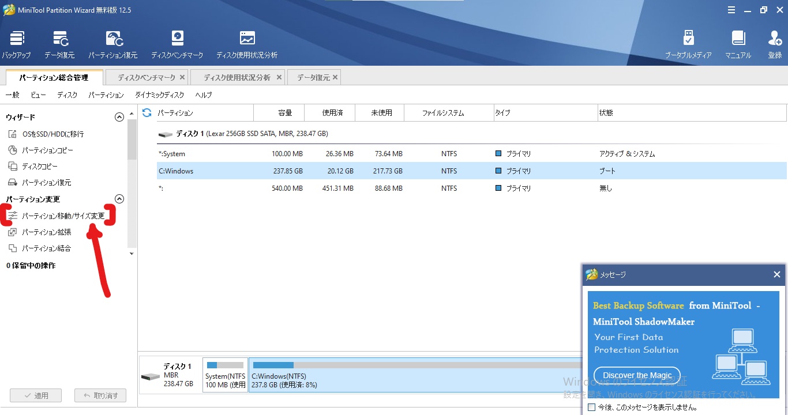788x415 pixels.
Task: Select C:Windows(NTFS) block in disk map
Action: click(x=415, y=375)
